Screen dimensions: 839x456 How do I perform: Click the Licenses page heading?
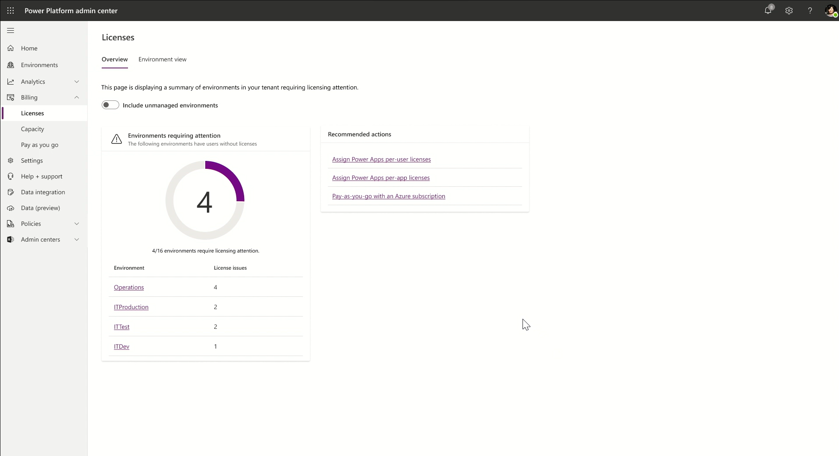(118, 37)
